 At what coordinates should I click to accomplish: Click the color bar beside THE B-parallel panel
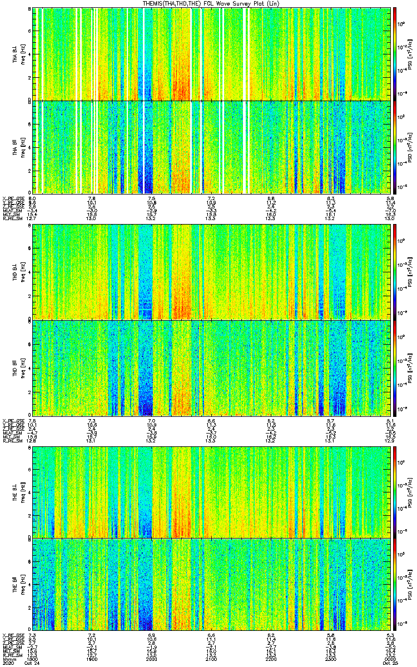point(395,585)
